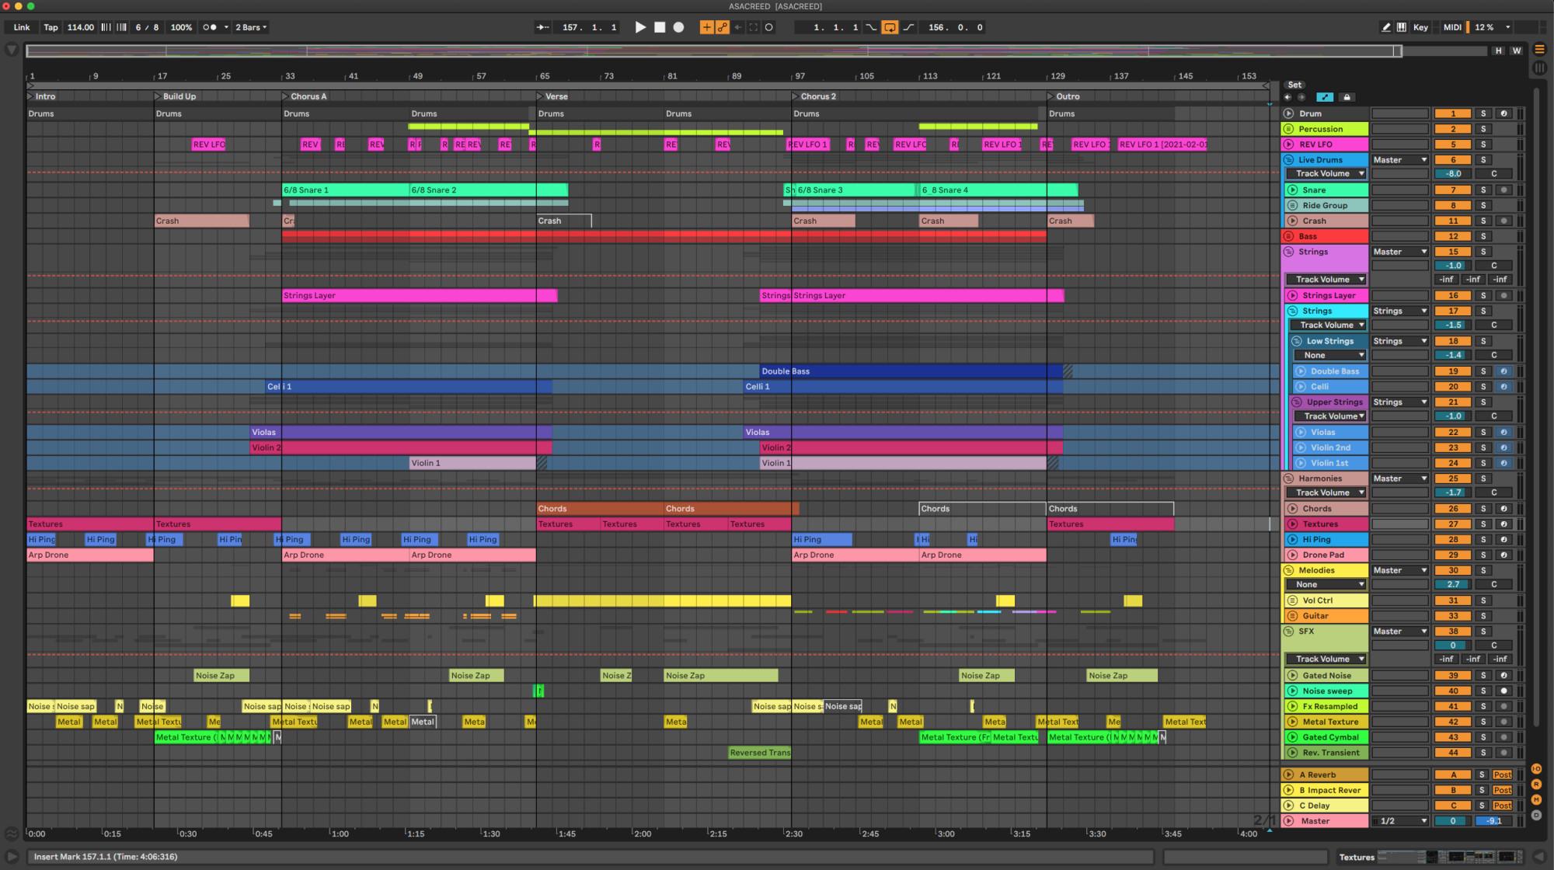Image resolution: width=1554 pixels, height=870 pixels.
Task: Toggle the metronome button
Action: 210,27
